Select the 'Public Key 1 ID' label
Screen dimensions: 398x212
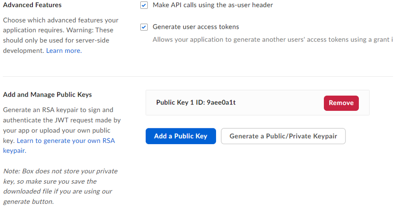[x=180, y=102]
